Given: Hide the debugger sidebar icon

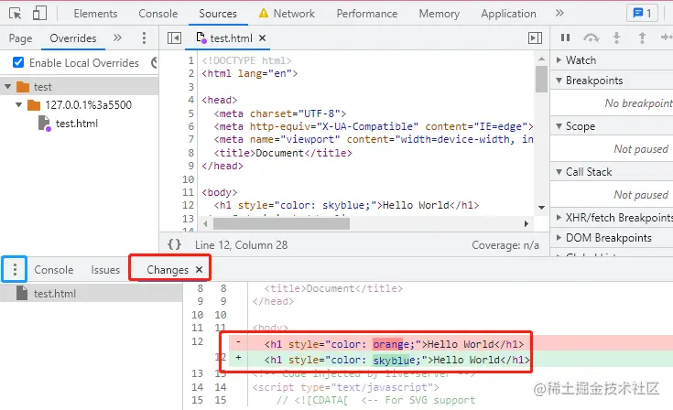Looking at the screenshot, I should point(535,38).
